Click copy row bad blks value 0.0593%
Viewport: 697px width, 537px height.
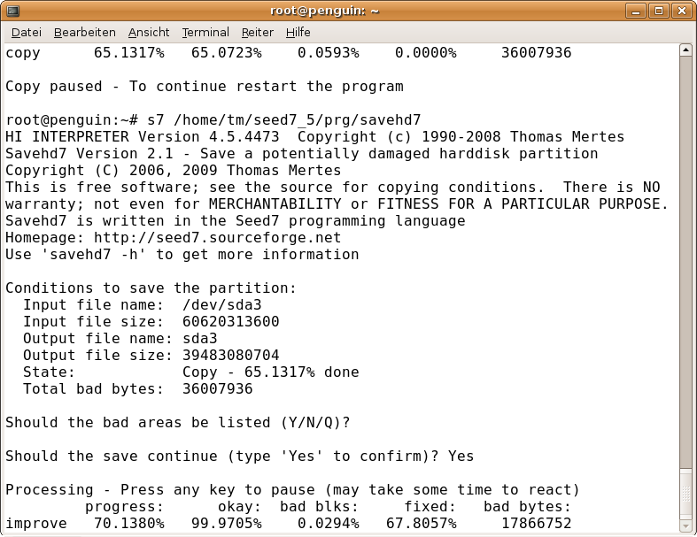coord(328,53)
